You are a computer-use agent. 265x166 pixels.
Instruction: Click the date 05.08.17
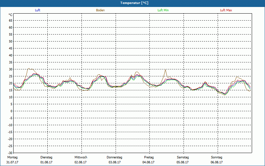coord(183,162)
